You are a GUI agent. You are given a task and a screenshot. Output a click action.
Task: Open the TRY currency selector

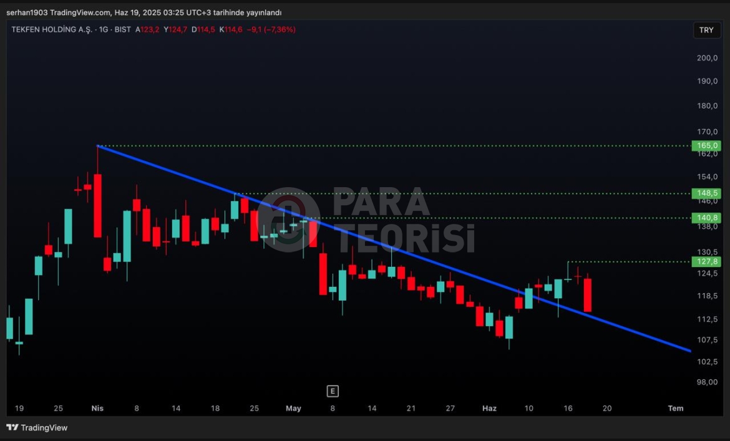click(x=706, y=30)
